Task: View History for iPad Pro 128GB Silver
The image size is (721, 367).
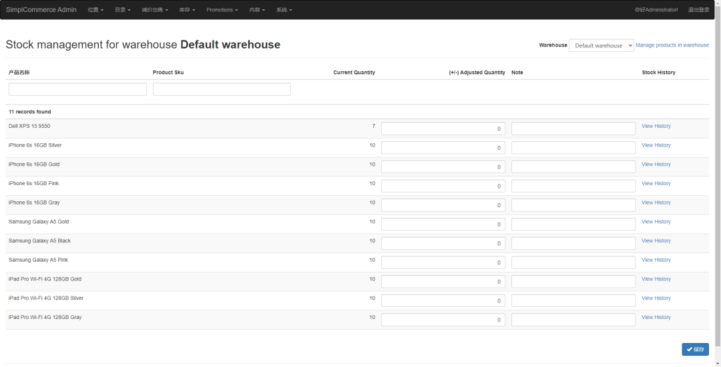Action: coord(656,298)
